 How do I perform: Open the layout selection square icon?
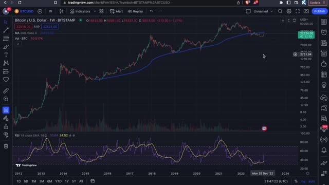pyautogui.click(x=248, y=11)
